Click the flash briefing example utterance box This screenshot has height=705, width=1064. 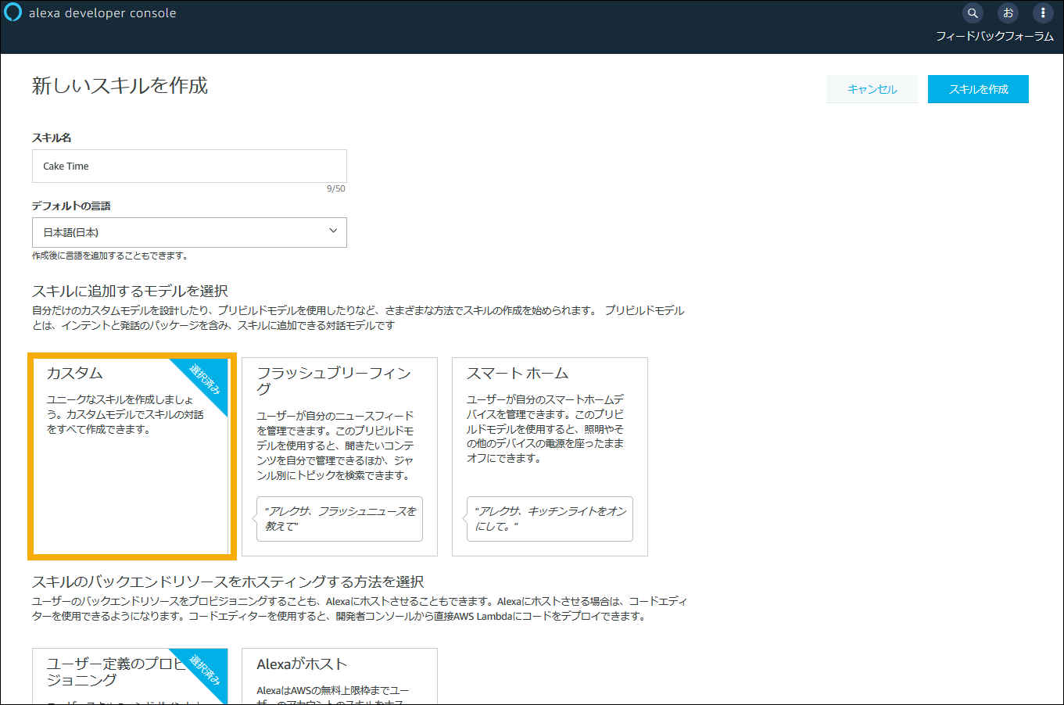point(339,519)
